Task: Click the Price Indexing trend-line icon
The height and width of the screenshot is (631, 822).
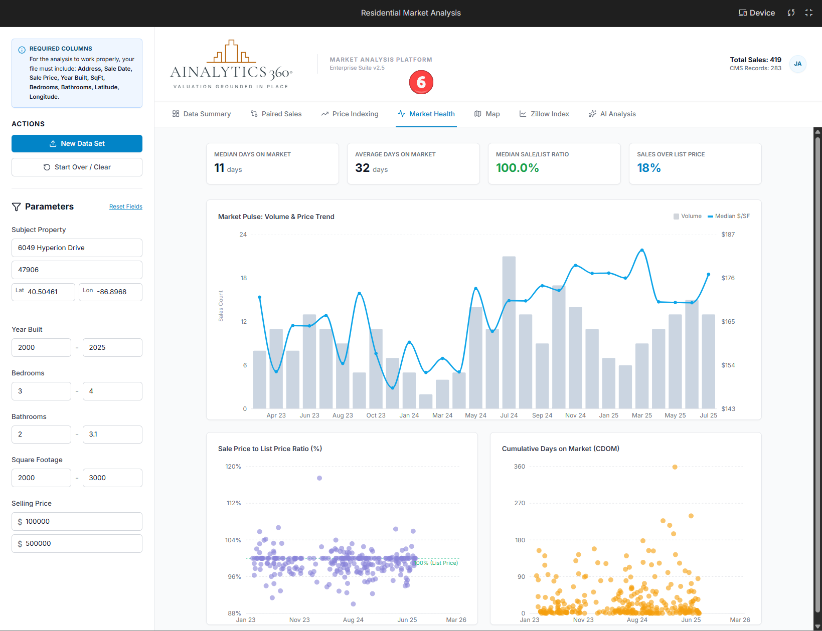Action: click(325, 114)
